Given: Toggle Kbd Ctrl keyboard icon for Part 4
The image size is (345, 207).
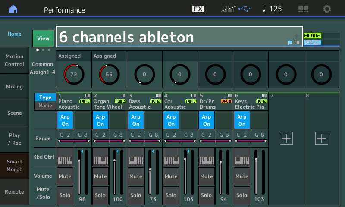Looking at the screenshot, I should pos(171,157).
